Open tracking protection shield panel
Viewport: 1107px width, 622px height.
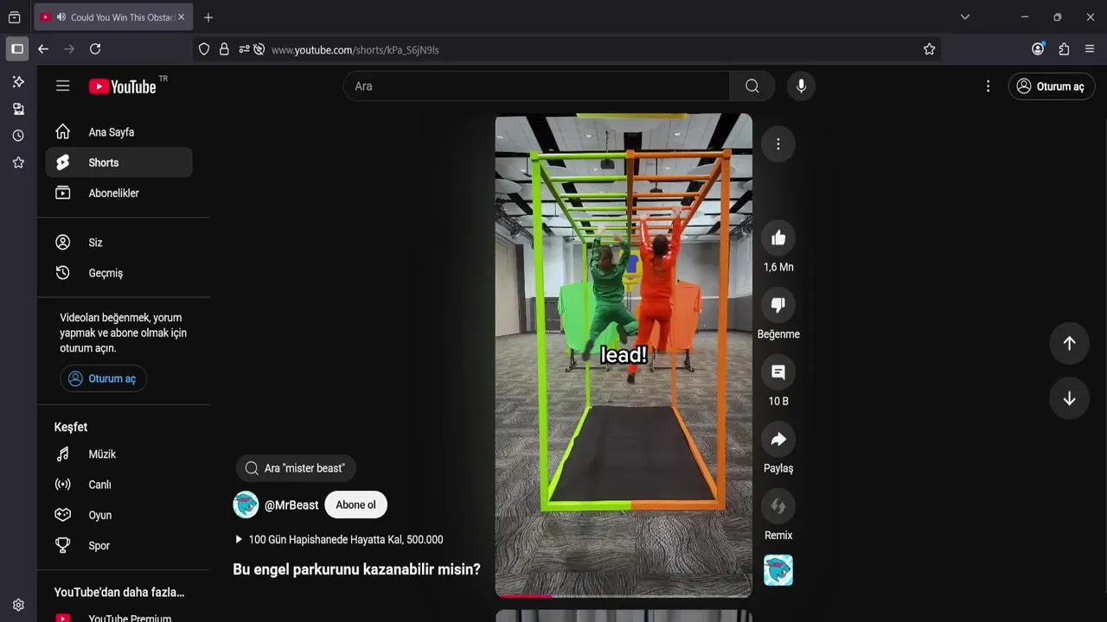coord(204,49)
